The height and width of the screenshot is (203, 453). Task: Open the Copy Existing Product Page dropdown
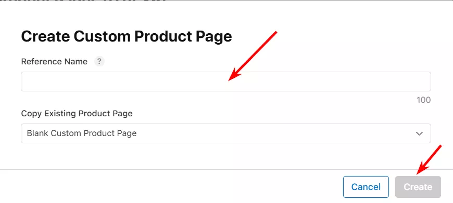pyautogui.click(x=225, y=133)
